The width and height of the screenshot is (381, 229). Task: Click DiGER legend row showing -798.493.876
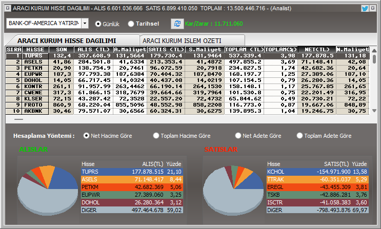(x=317, y=210)
